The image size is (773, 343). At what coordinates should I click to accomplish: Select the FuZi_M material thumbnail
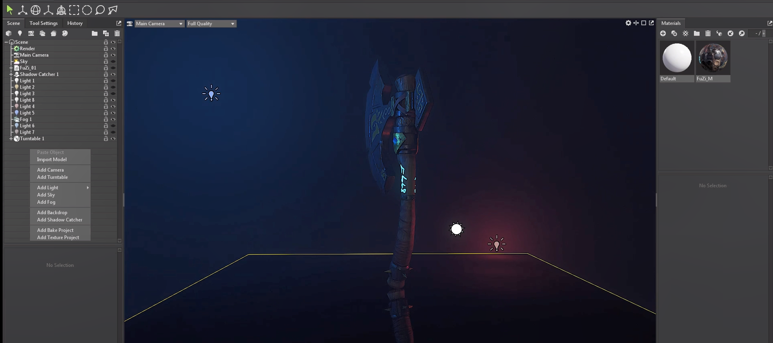(713, 58)
